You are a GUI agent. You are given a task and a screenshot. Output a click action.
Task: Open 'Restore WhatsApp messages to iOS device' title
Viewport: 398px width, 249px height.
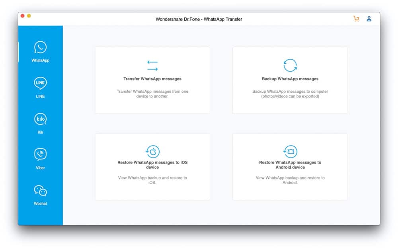click(152, 165)
